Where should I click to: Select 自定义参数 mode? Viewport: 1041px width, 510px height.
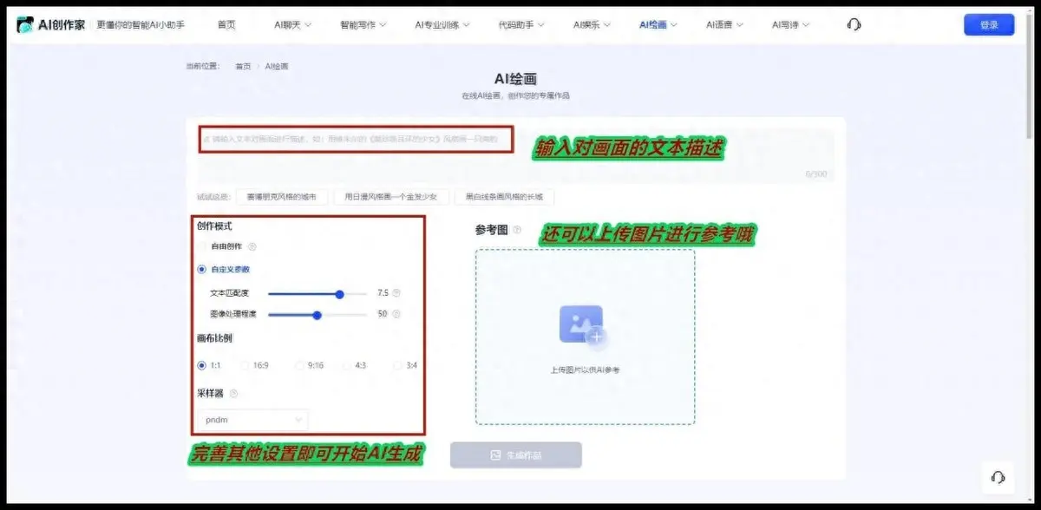tap(224, 269)
